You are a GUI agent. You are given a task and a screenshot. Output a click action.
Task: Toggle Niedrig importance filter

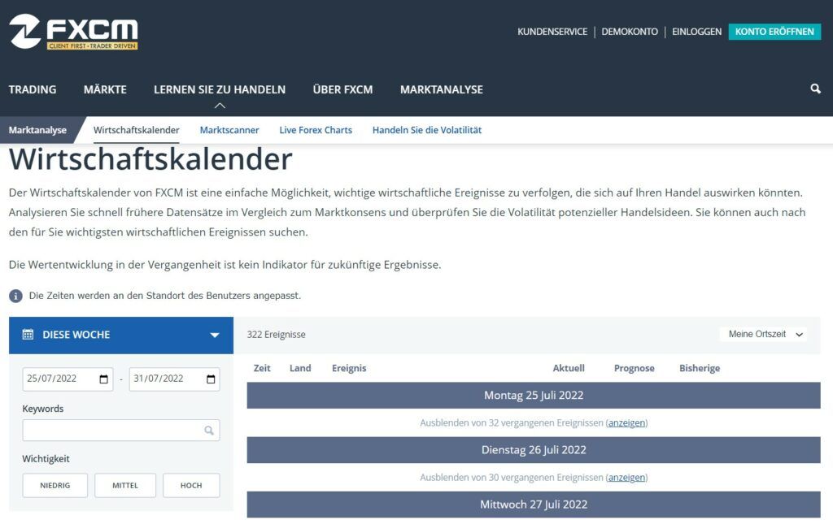tap(55, 485)
